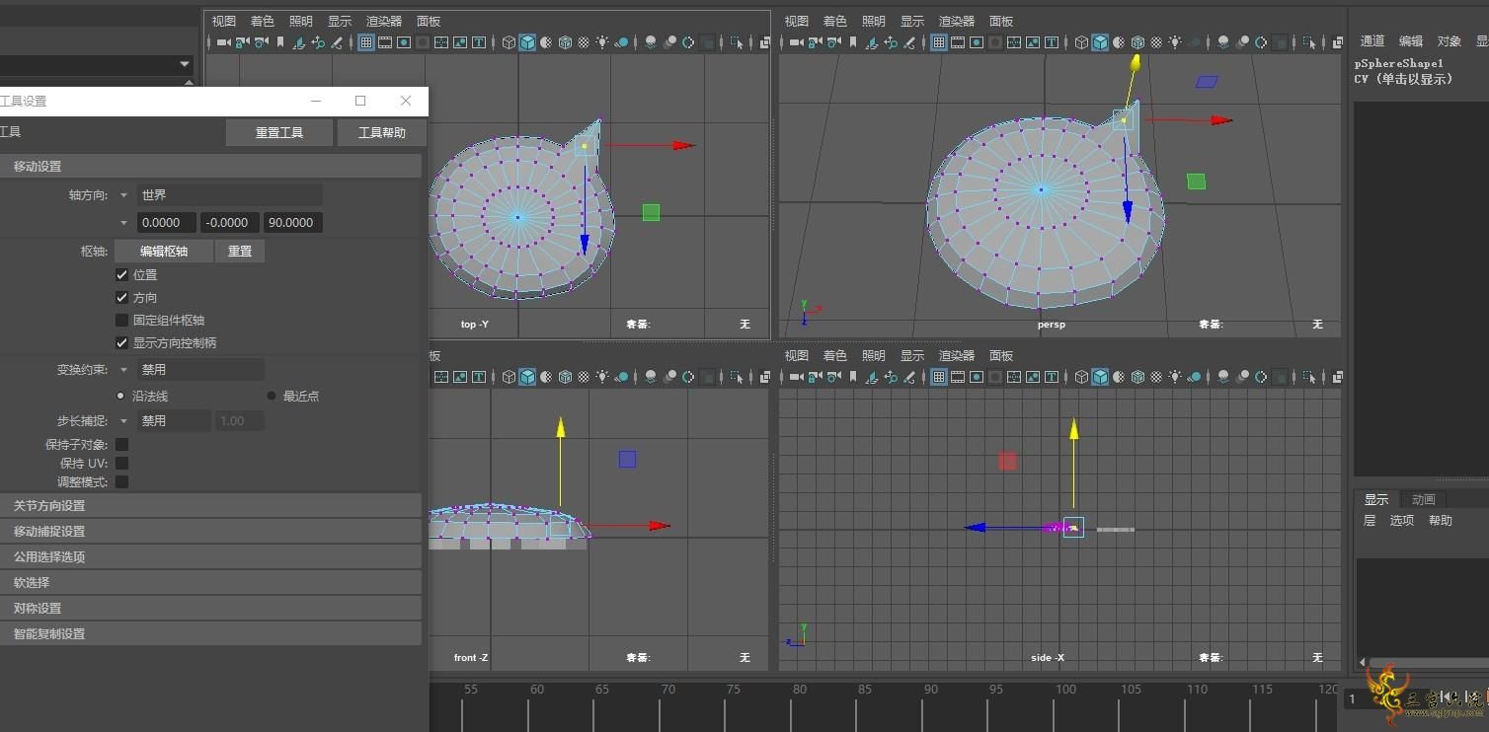The image size is (1489, 732).
Task: Enable the 调整模式 checkbox
Action: (x=122, y=481)
